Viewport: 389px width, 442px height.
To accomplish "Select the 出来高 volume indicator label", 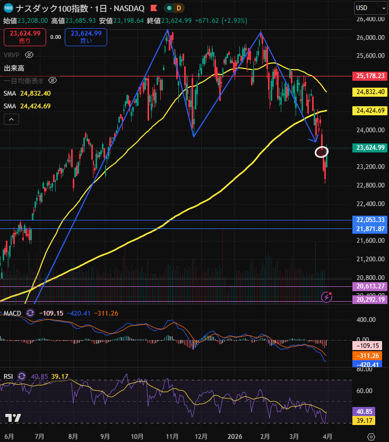I will pos(14,68).
